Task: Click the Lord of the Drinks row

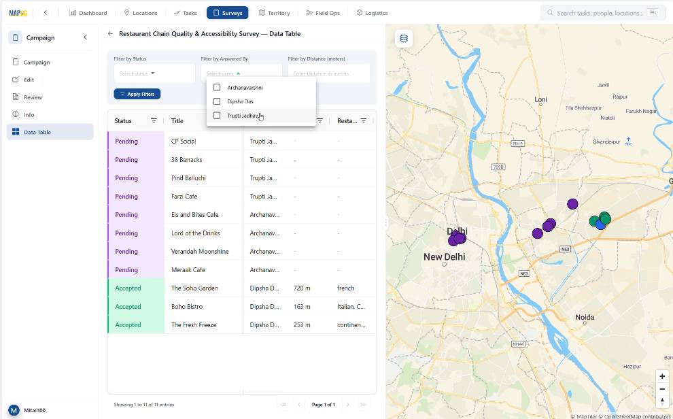Action: pyautogui.click(x=241, y=233)
